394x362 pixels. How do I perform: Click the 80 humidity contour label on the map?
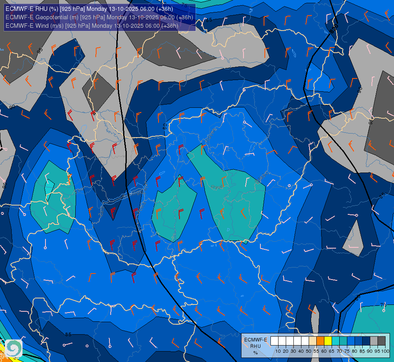point(165,126)
